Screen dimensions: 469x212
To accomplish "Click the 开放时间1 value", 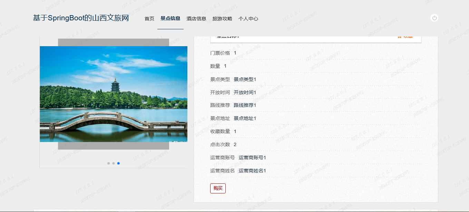I will coord(245,92).
